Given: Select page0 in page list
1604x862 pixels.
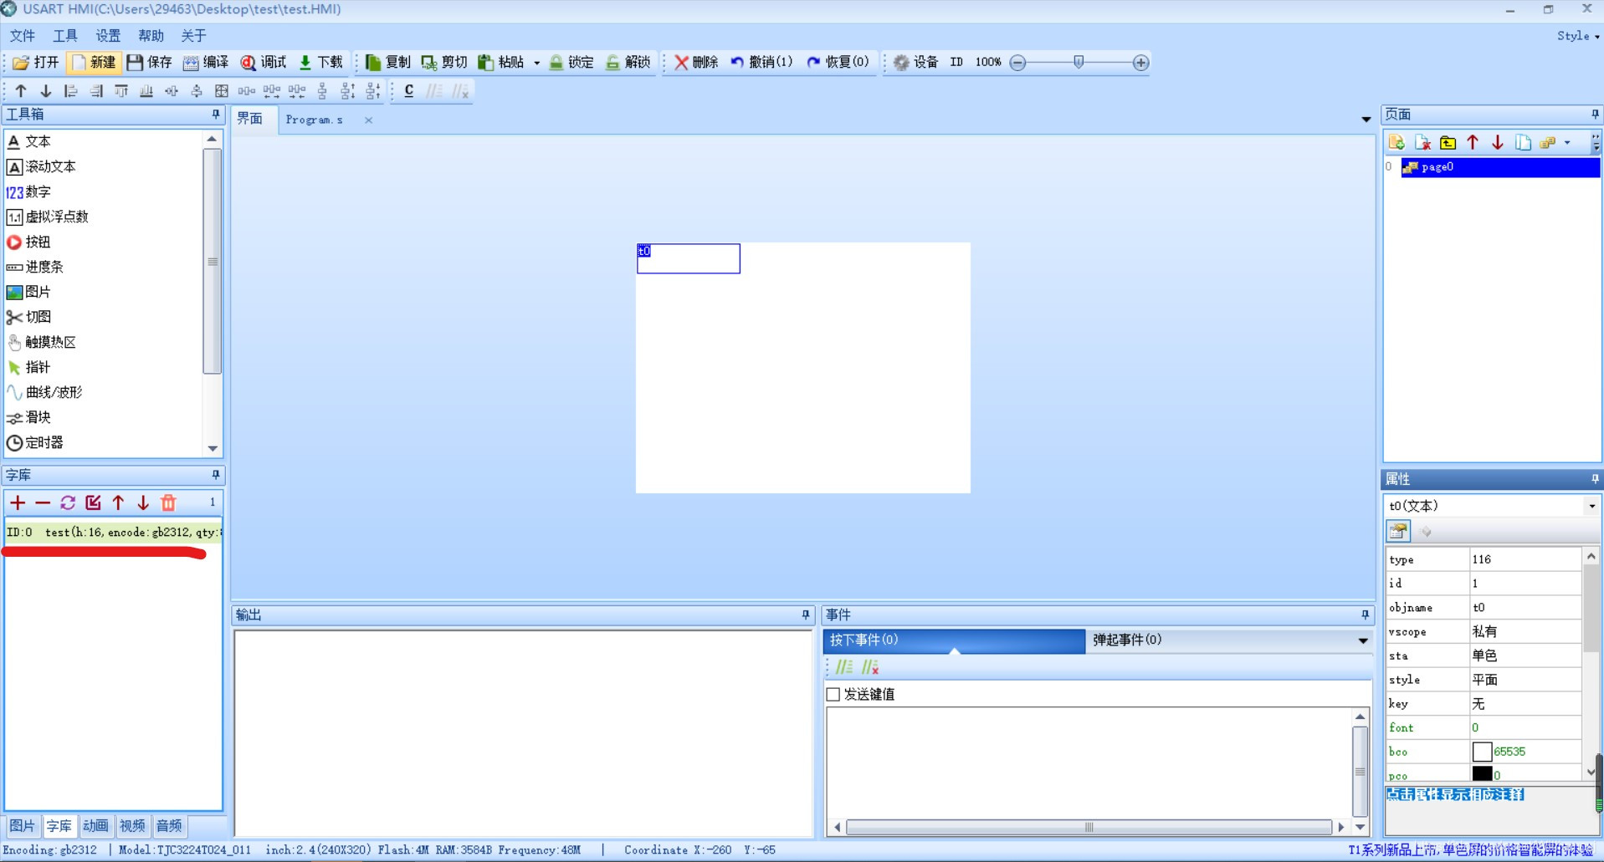Looking at the screenshot, I should [x=1500, y=167].
